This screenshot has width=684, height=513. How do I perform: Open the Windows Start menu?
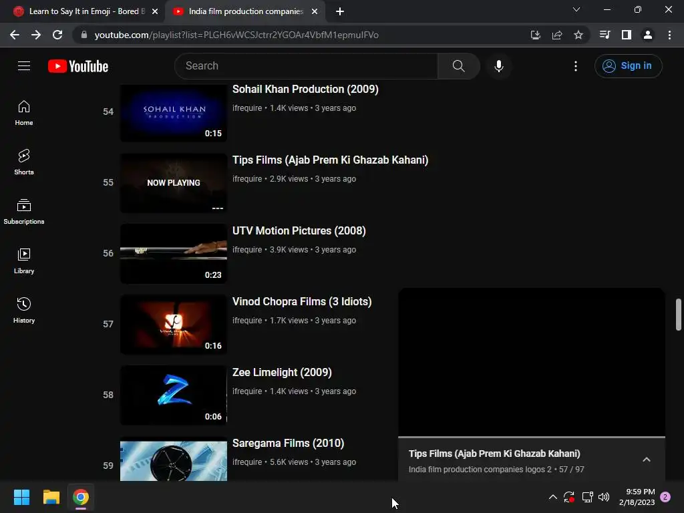[22, 497]
